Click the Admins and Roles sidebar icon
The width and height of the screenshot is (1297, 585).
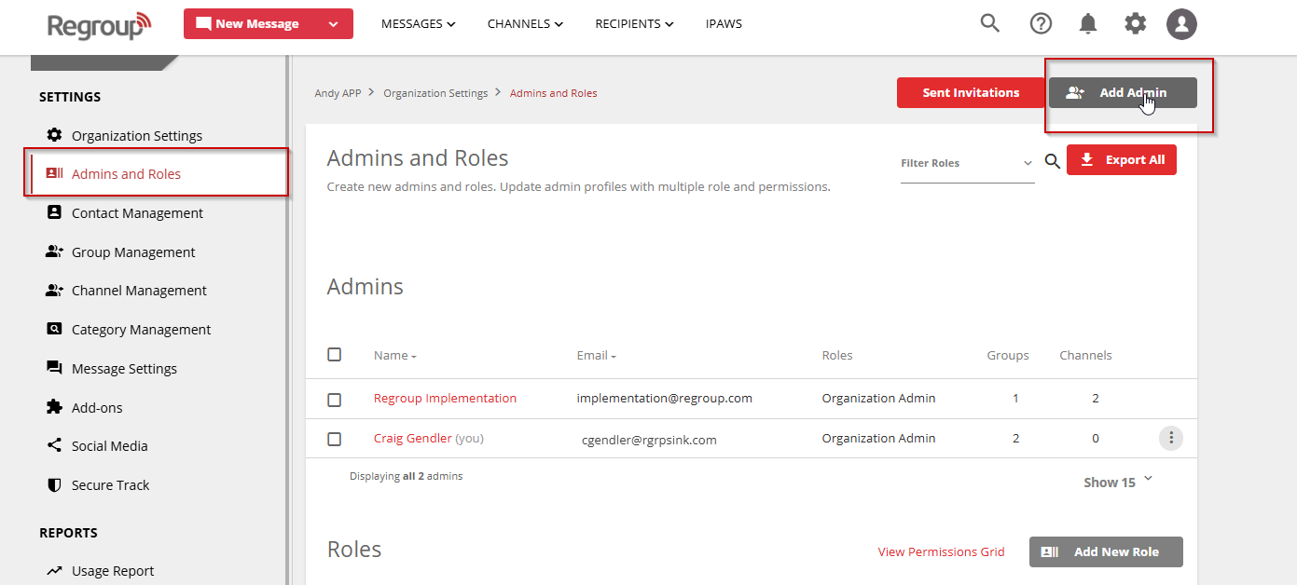[54, 173]
